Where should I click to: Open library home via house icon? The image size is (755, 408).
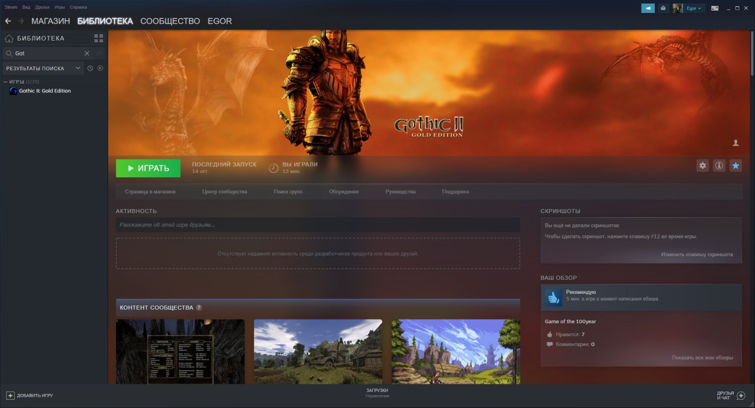click(x=9, y=38)
